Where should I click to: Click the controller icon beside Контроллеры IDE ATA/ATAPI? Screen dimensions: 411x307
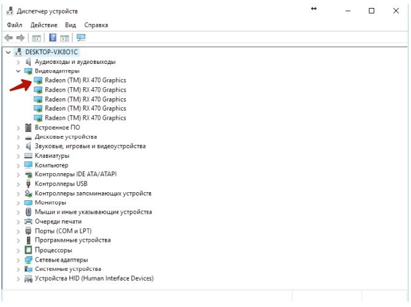pyautogui.click(x=28, y=174)
